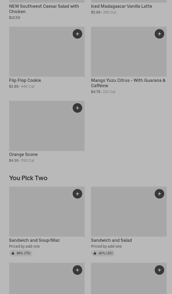
Task: Select Orange Scone title
Action: (x=23, y=154)
